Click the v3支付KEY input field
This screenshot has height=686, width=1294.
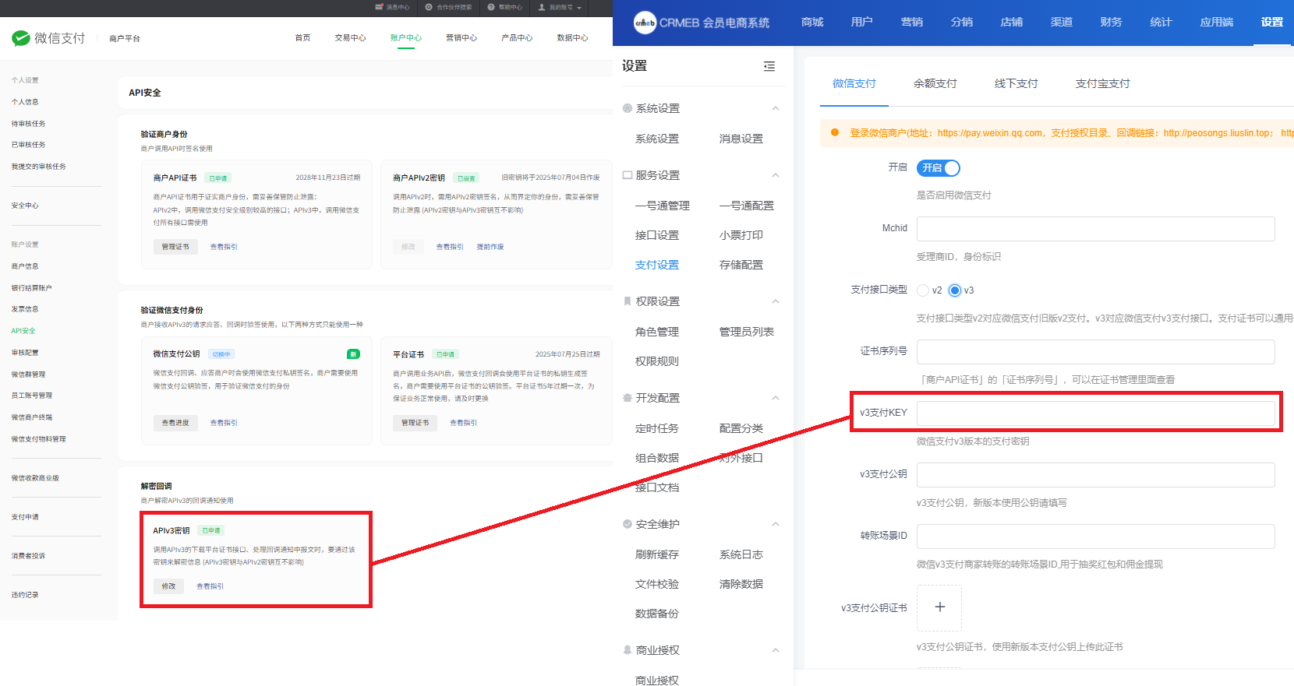1095,413
